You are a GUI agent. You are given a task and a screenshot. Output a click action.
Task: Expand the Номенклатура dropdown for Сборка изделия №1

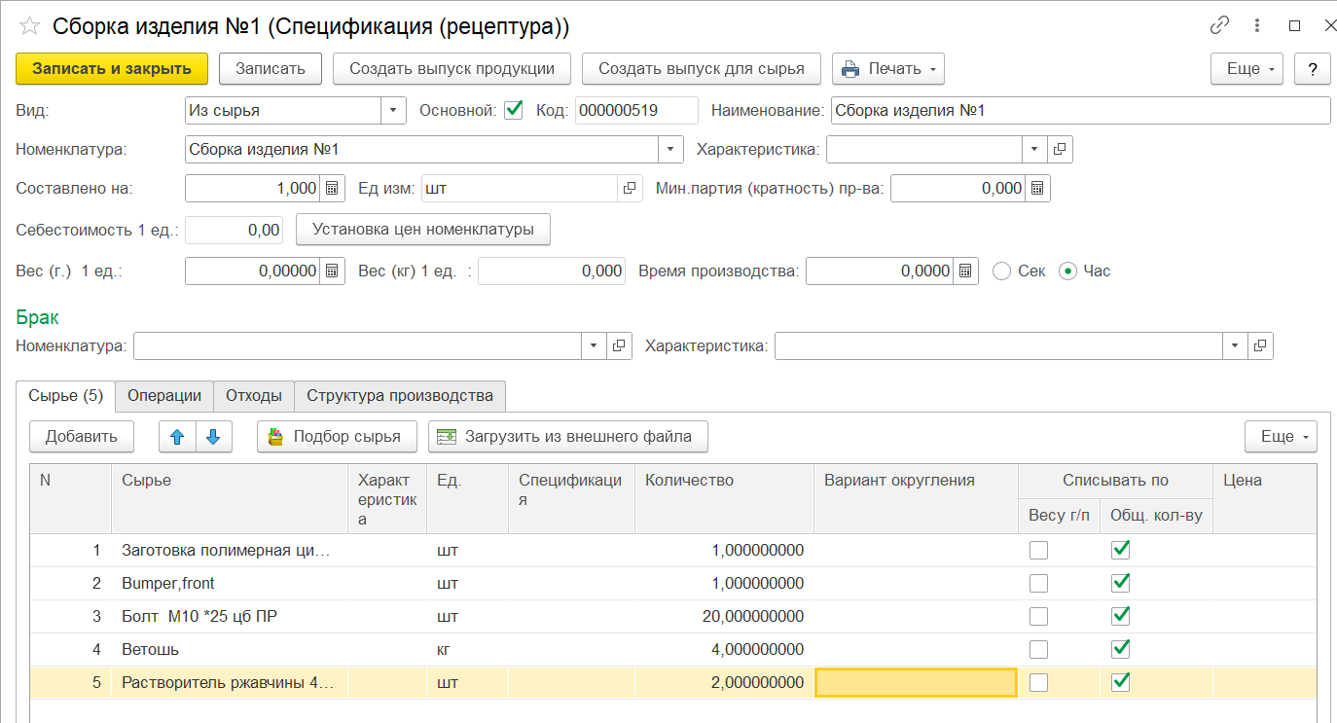671,150
